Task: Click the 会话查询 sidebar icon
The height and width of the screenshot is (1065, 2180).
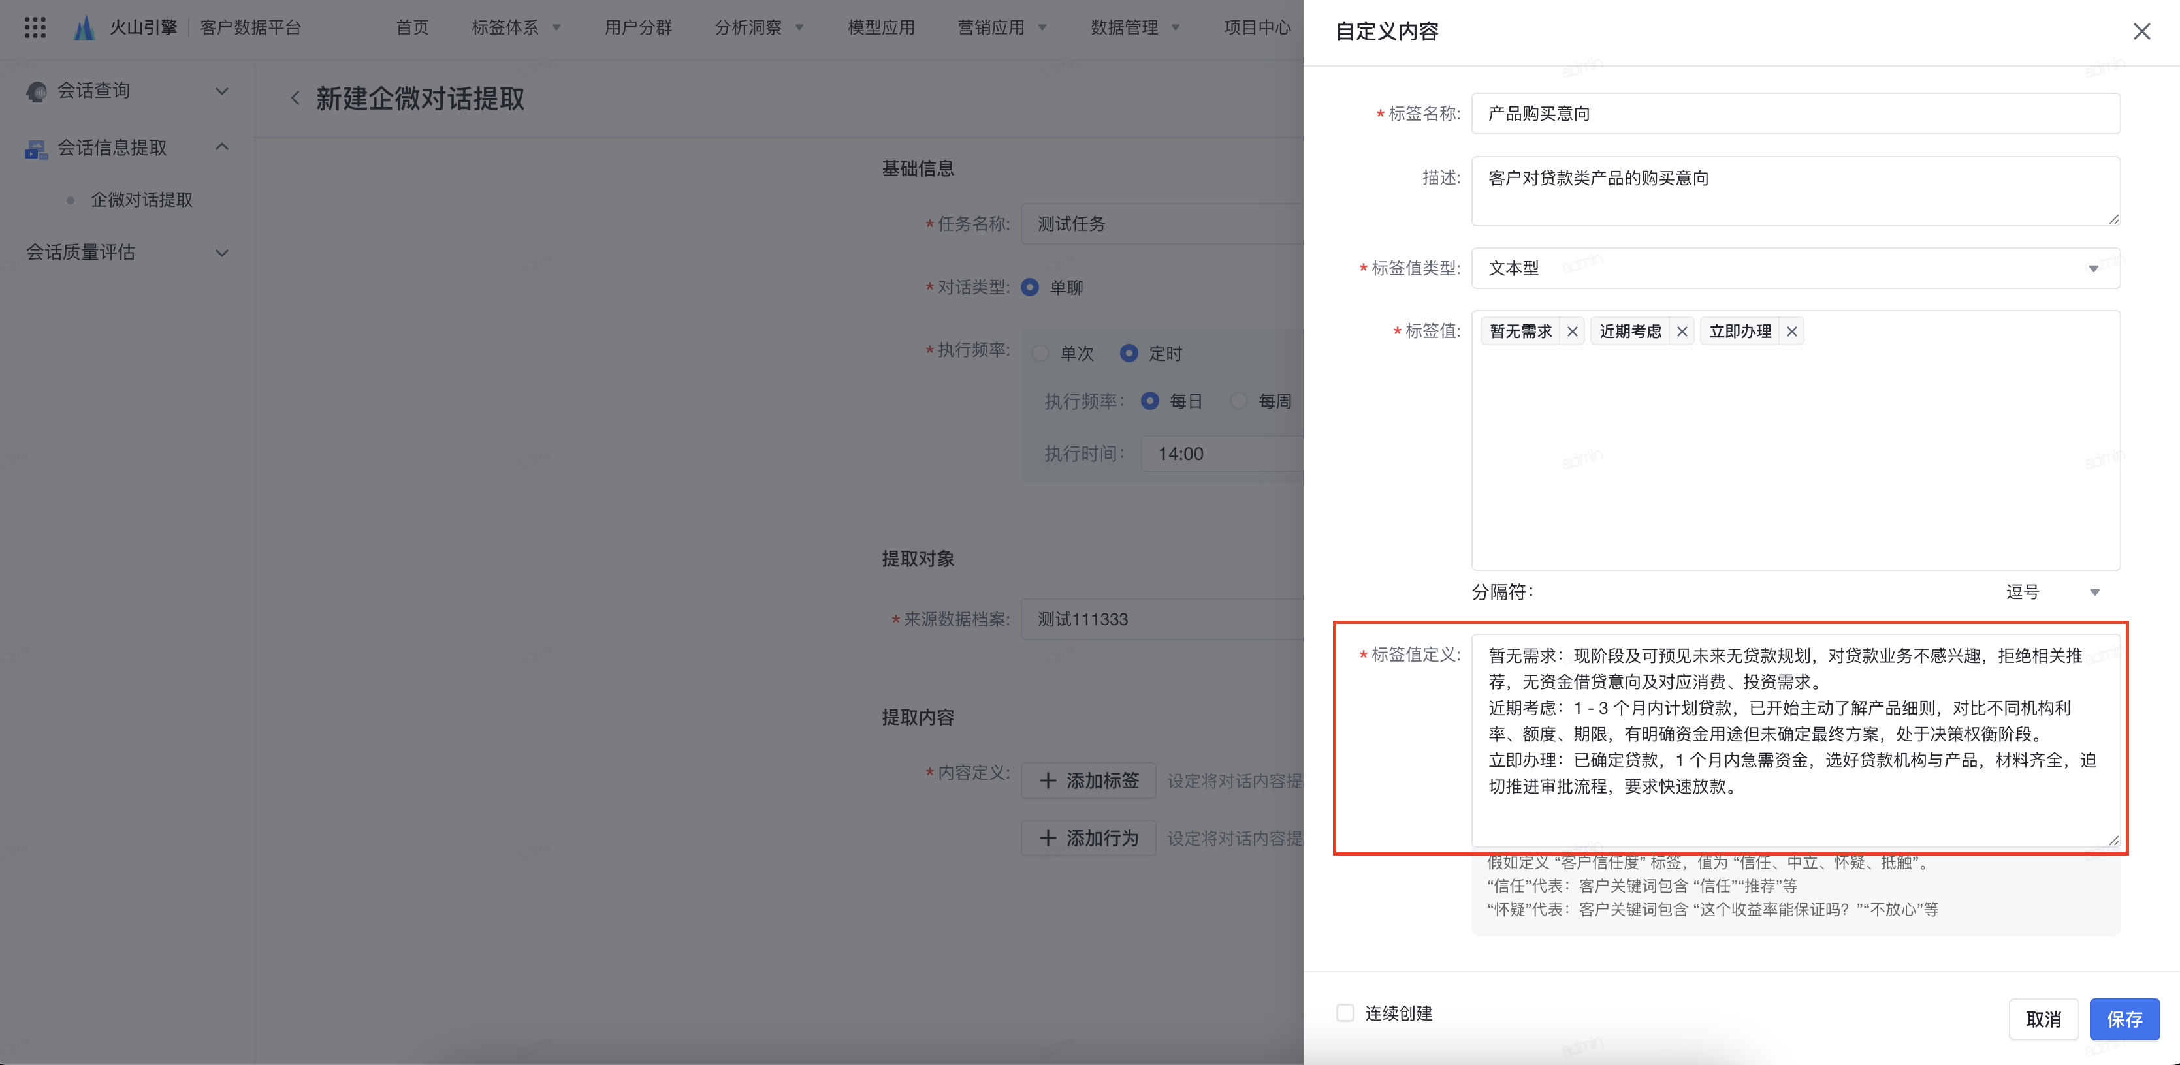Action: click(37, 91)
